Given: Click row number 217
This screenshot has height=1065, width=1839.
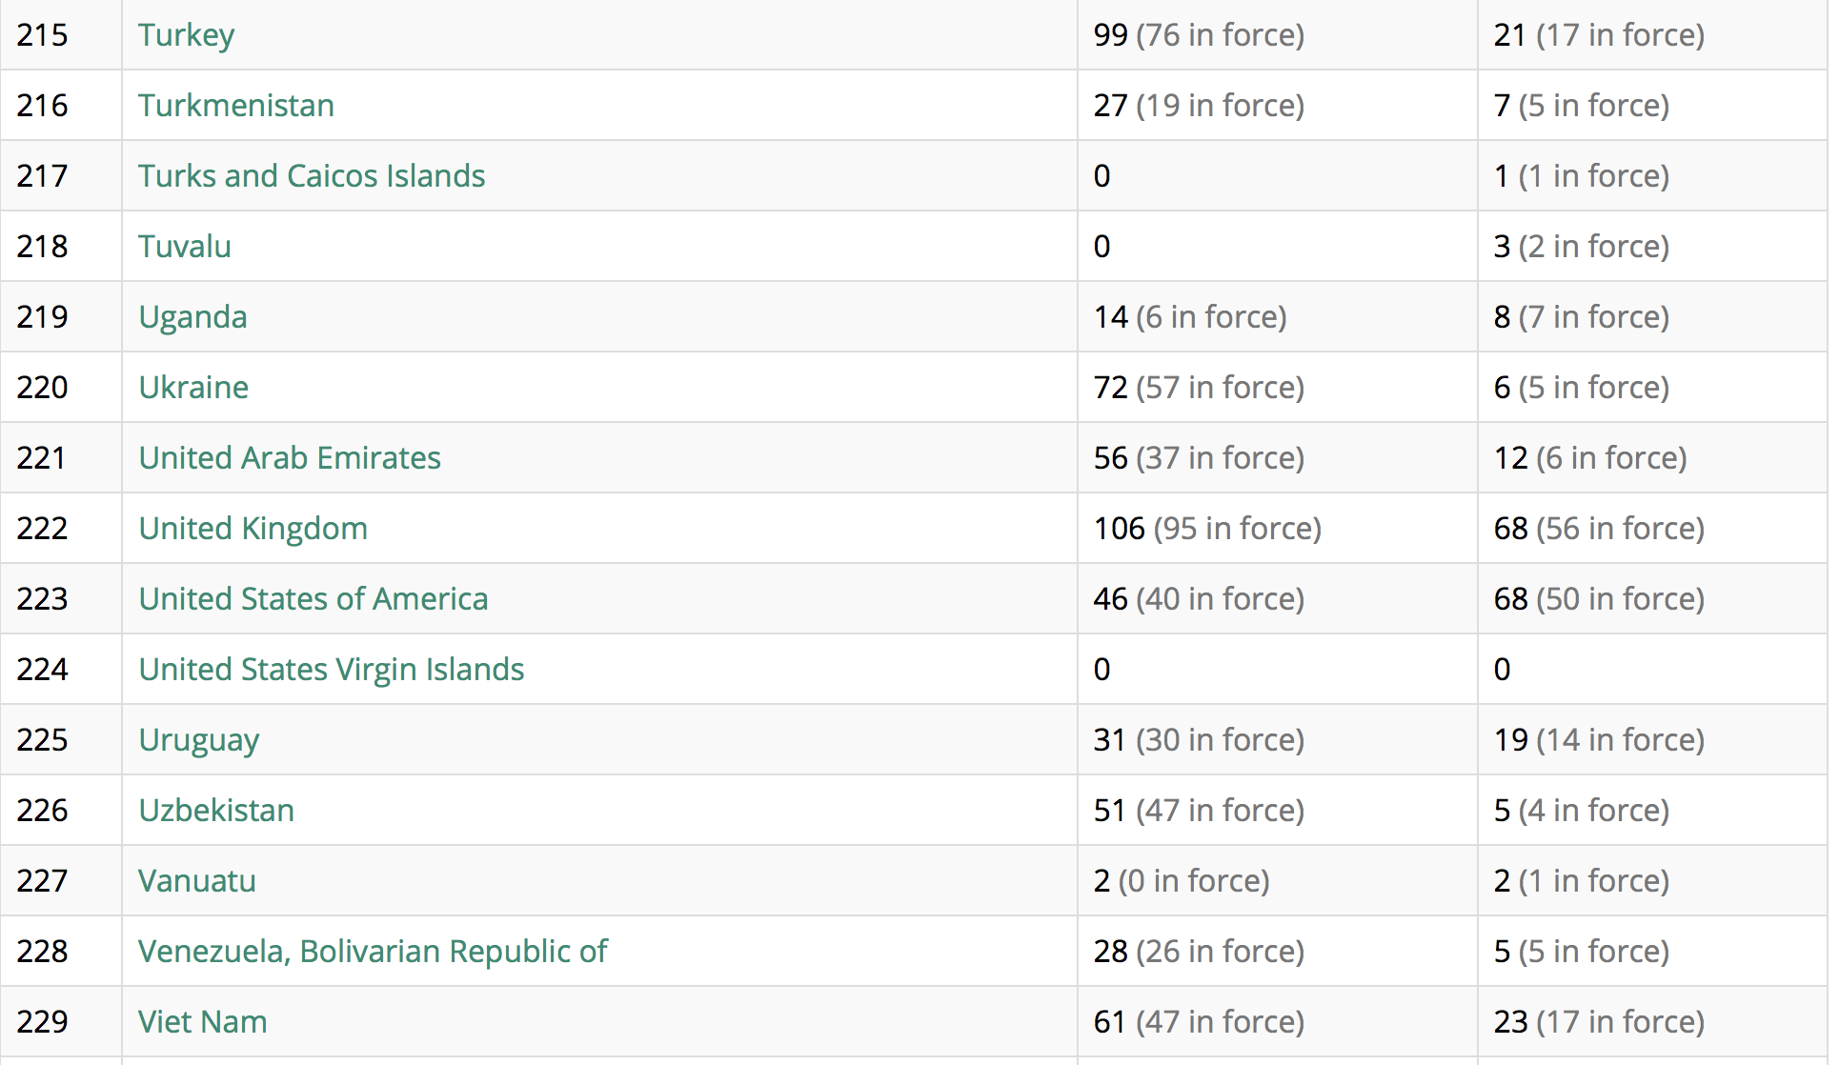Looking at the screenshot, I should pyautogui.click(x=42, y=176).
